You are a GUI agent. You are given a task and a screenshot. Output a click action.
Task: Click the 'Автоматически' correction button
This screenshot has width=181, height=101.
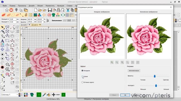coord(134,71)
